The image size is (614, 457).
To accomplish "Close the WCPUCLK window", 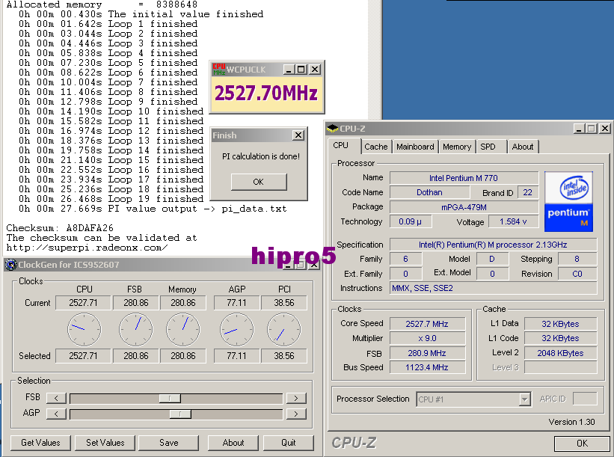I will (314, 70).
